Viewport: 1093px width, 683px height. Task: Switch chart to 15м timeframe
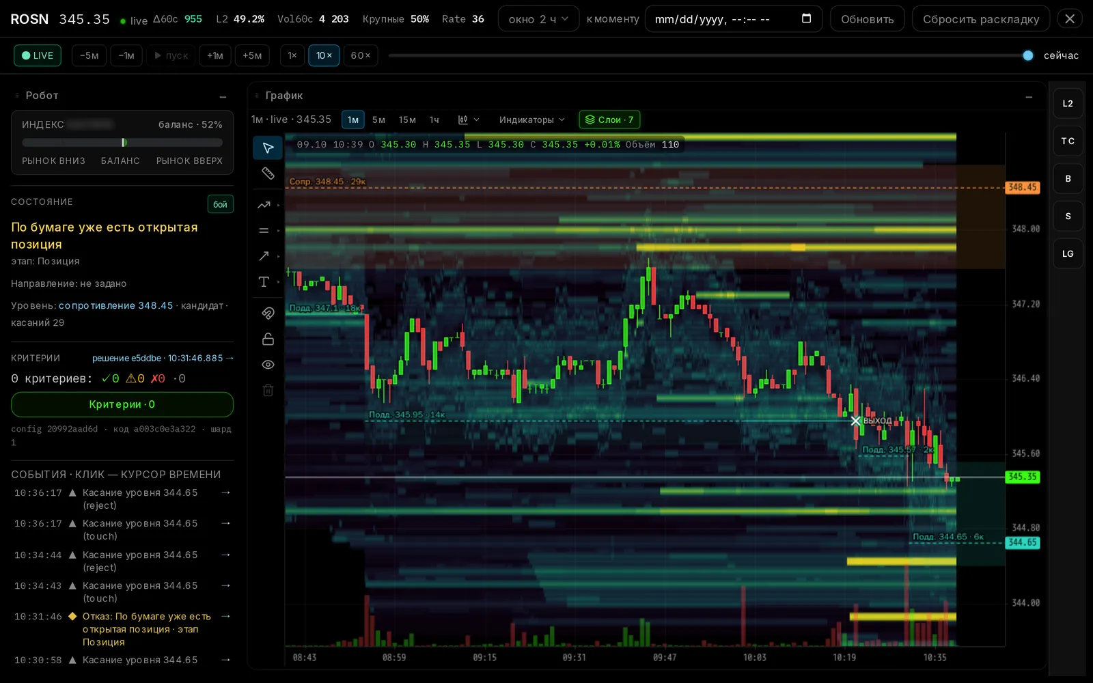tap(407, 120)
